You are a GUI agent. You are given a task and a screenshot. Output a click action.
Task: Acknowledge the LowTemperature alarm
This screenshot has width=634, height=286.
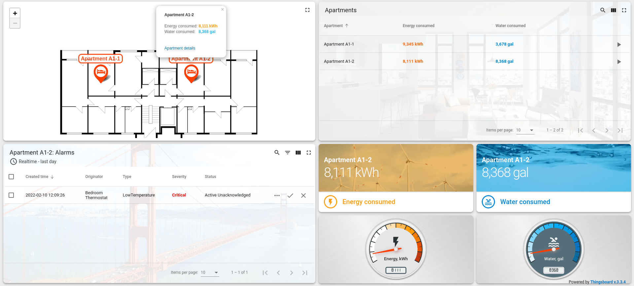(290, 196)
